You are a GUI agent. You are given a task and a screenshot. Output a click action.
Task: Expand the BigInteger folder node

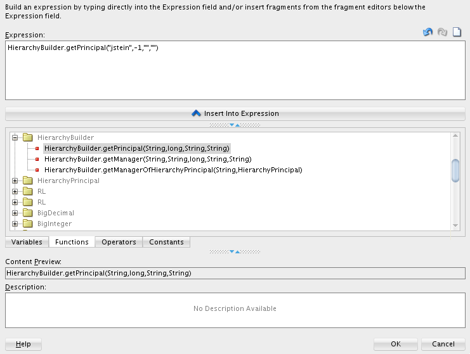point(15,224)
